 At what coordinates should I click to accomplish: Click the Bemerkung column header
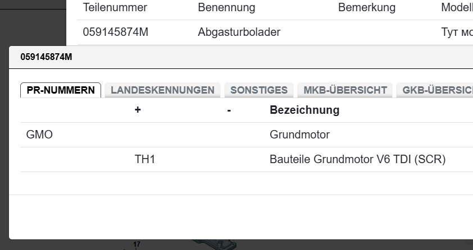(366, 8)
